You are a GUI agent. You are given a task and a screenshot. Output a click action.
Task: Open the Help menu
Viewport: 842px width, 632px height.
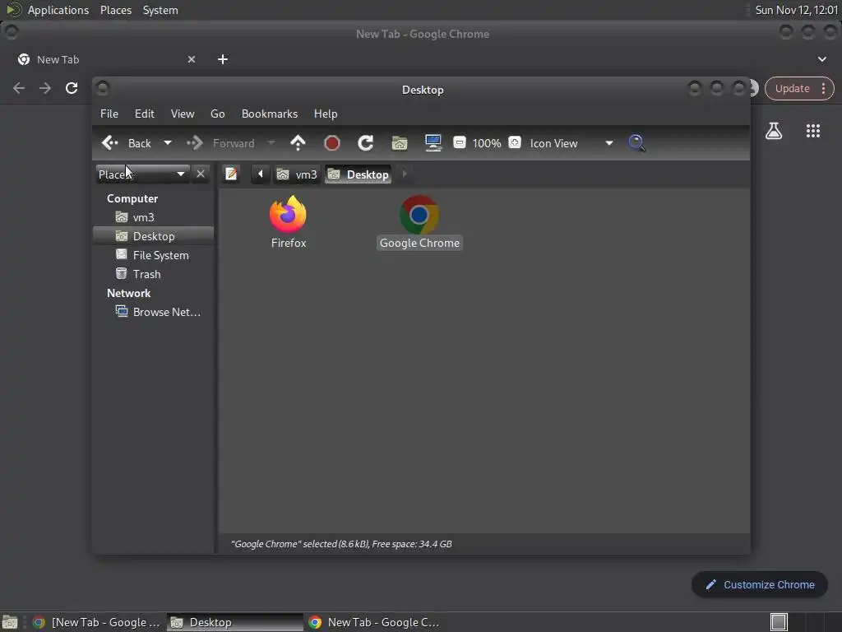point(326,114)
